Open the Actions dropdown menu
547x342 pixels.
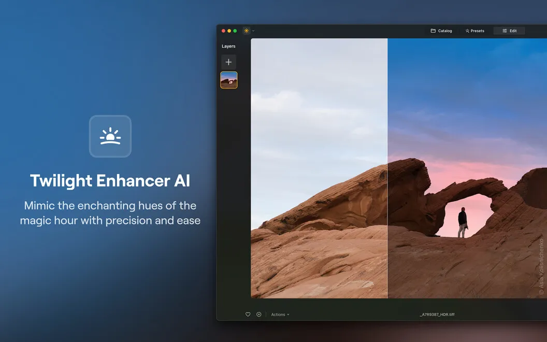280,315
